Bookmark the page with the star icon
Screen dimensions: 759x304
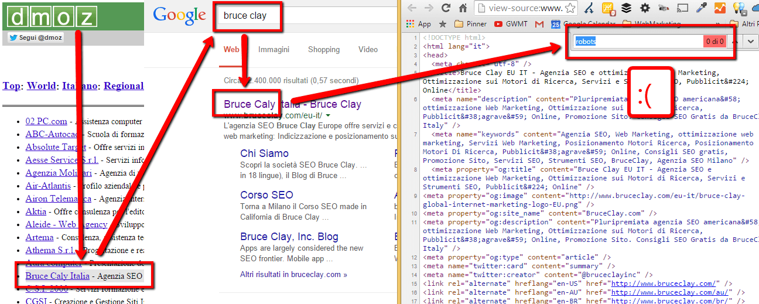click(570, 8)
